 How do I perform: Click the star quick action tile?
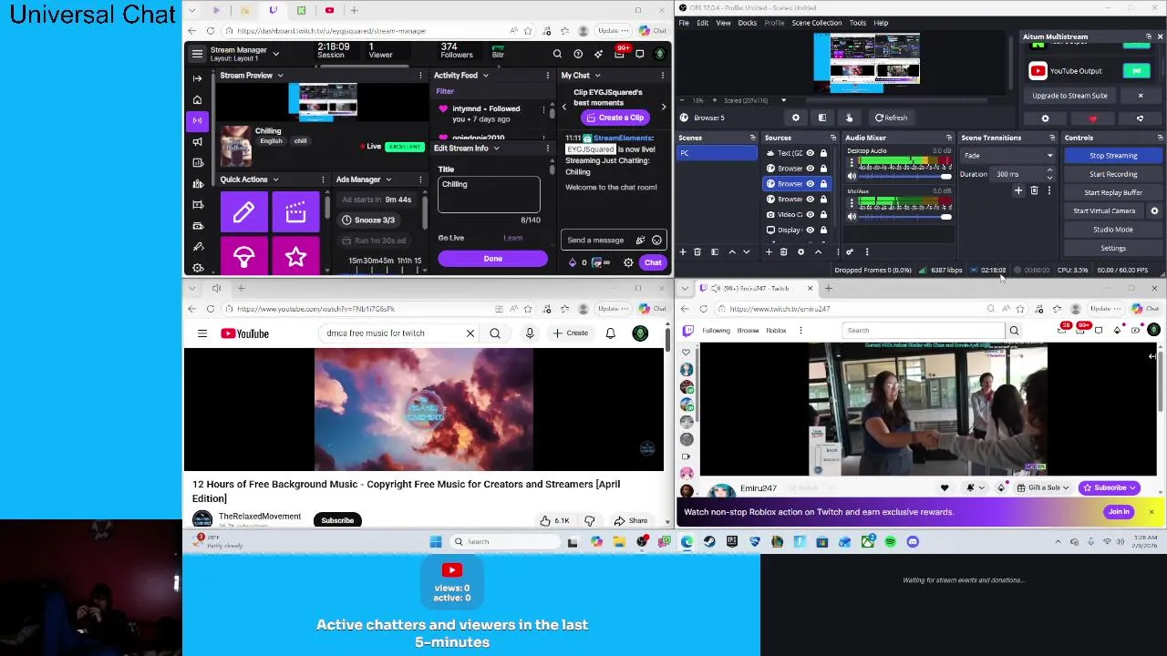click(x=295, y=257)
